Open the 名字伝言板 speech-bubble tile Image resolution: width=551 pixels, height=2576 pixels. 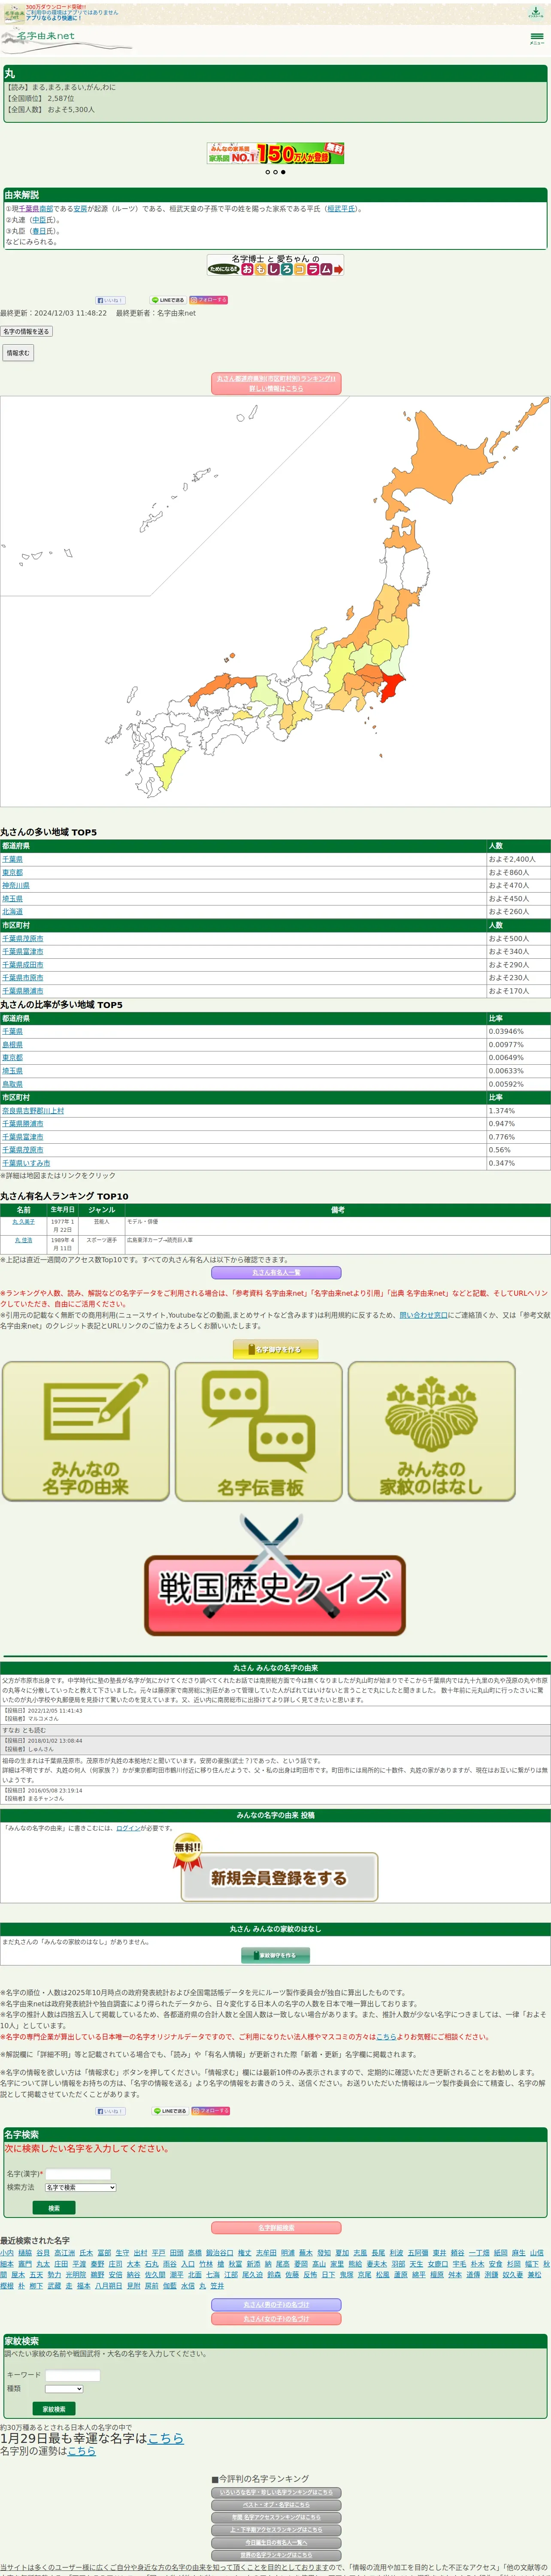tap(259, 1431)
